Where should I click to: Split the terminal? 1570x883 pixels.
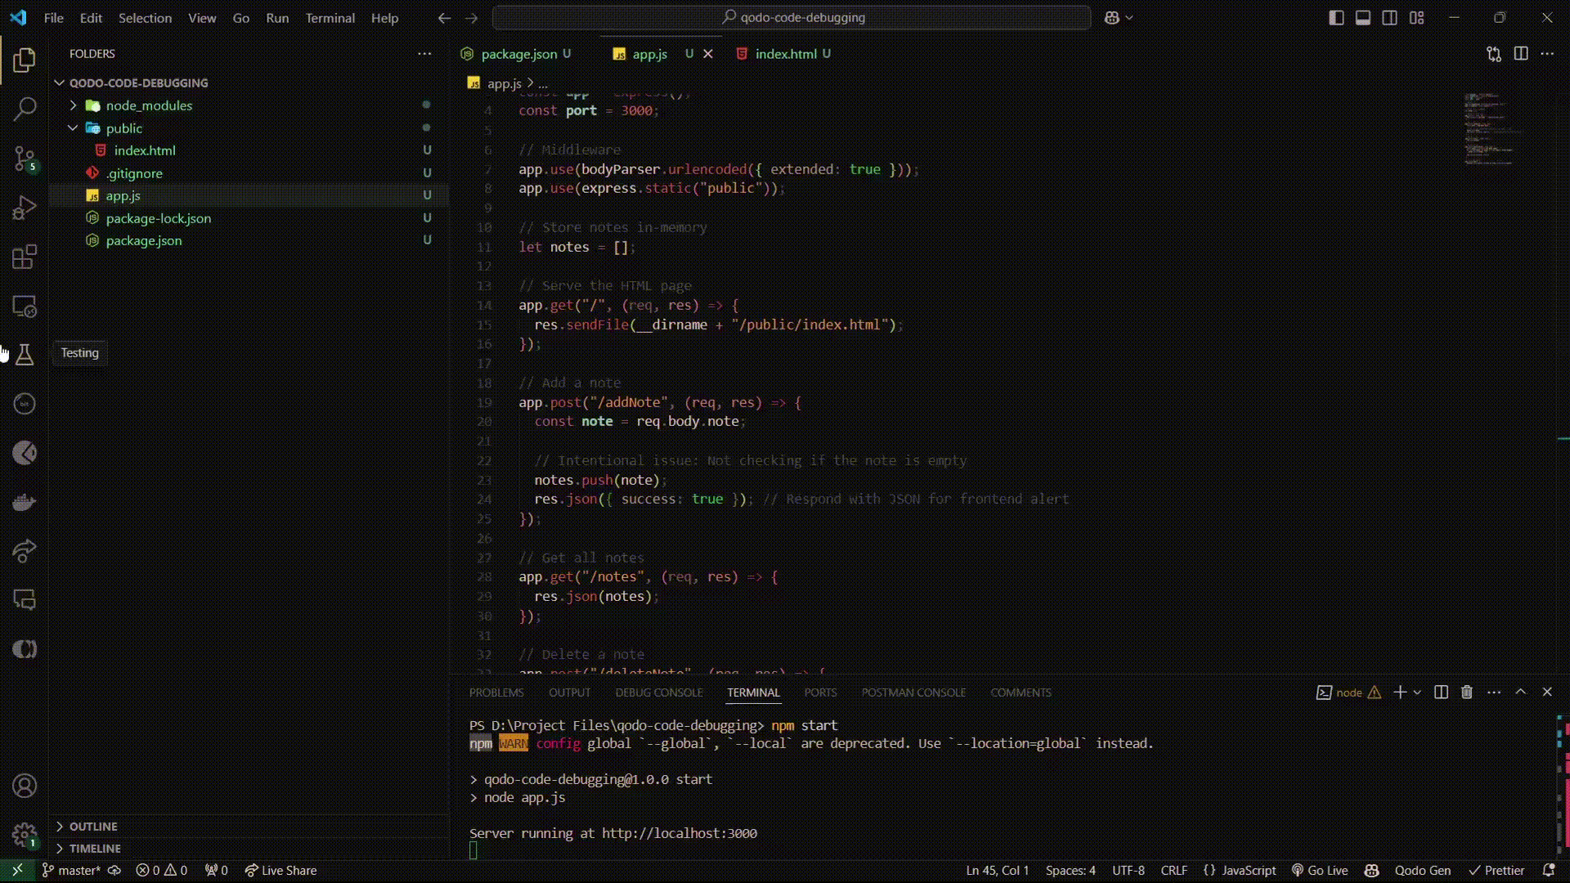[1442, 693]
